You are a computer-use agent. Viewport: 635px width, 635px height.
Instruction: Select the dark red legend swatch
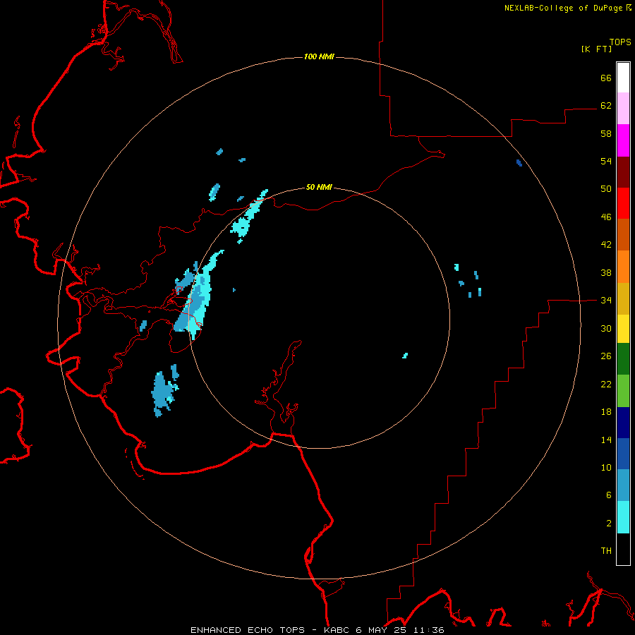tap(623, 171)
